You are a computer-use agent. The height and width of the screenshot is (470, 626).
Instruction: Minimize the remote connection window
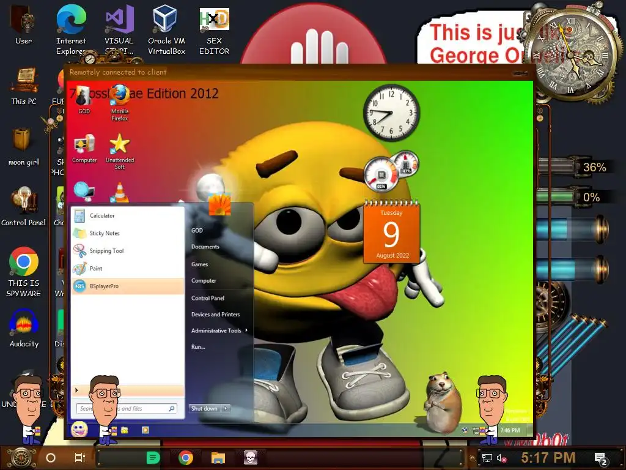(521, 73)
